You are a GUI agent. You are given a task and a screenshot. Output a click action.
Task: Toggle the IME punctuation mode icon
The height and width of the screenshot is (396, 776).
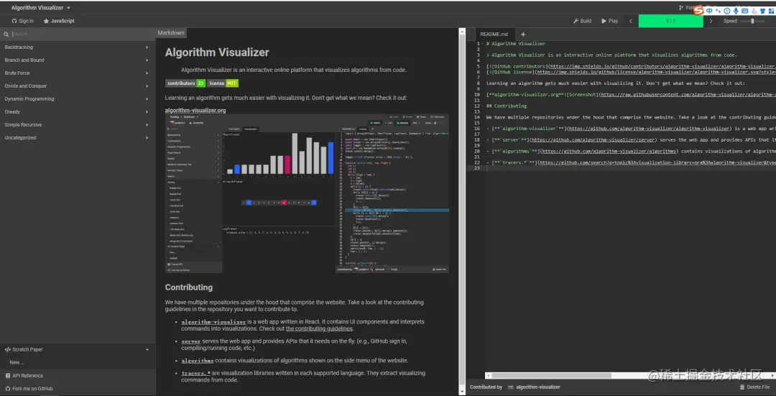pos(718,10)
